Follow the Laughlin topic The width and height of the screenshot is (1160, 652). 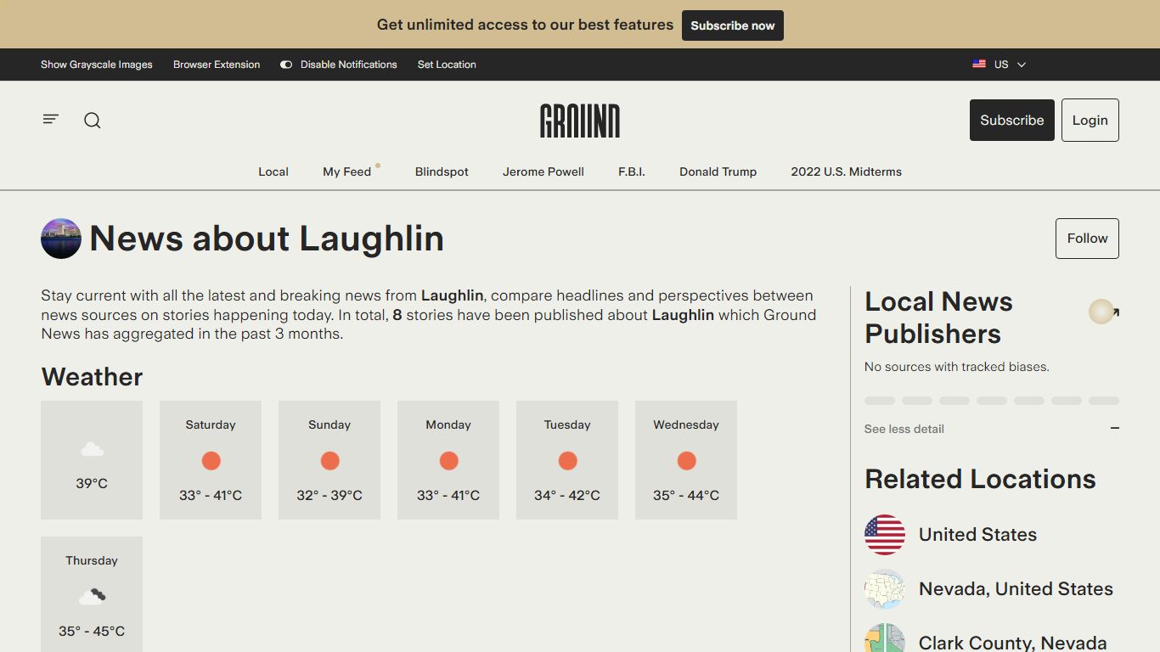1087,239
